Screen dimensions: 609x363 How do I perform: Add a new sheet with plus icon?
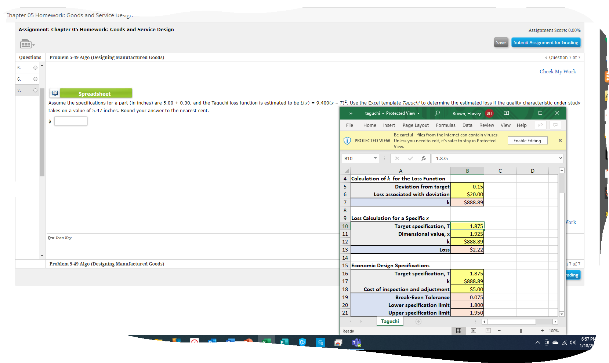[418, 322]
